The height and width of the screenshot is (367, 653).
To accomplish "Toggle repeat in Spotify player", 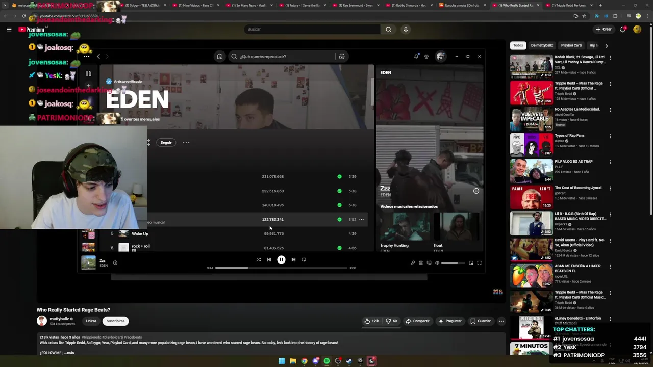I will point(304,260).
